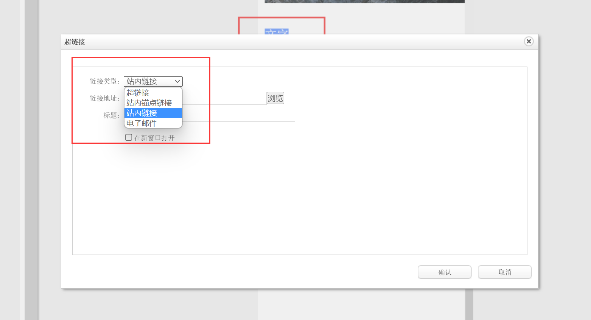Cancel the dialog using 取消
This screenshot has width=591, height=320.
pos(504,272)
